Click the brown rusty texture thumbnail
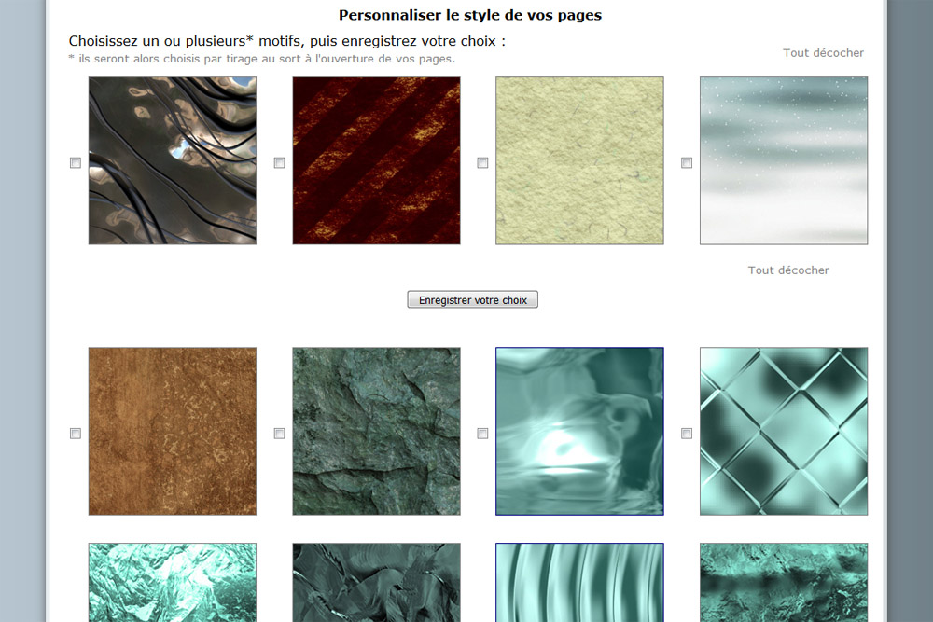Image resolution: width=933 pixels, height=622 pixels. point(173,431)
